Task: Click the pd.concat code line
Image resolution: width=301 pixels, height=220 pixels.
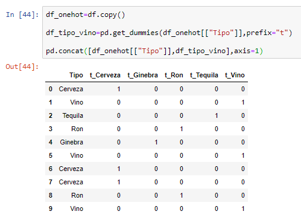Action: tap(154, 51)
